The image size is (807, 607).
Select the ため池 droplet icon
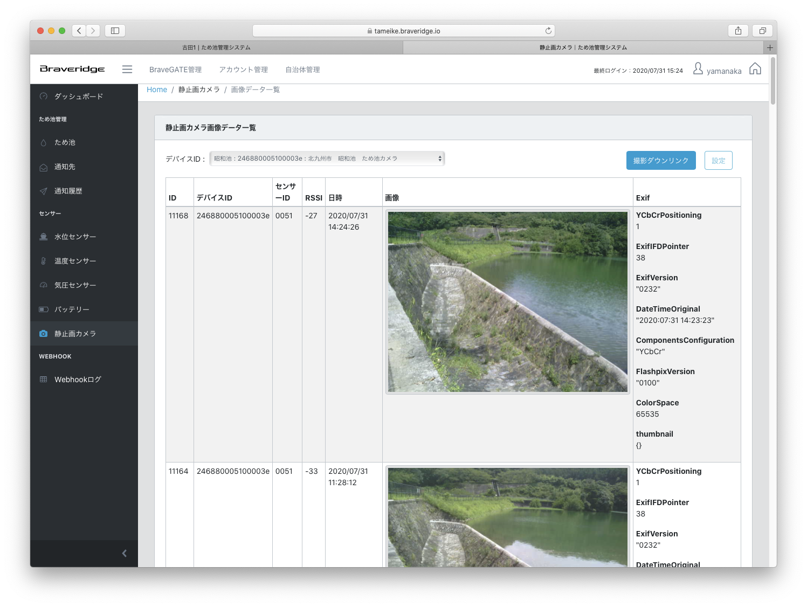44,143
